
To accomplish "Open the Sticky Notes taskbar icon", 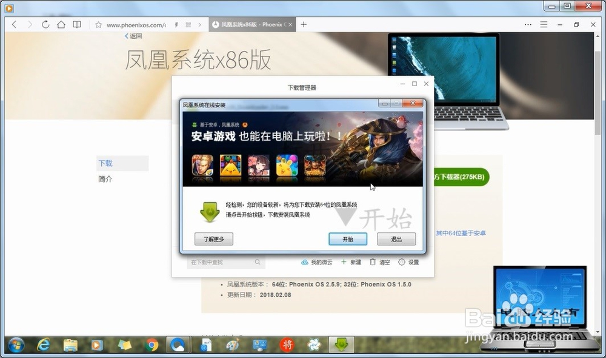I will 124,345.
